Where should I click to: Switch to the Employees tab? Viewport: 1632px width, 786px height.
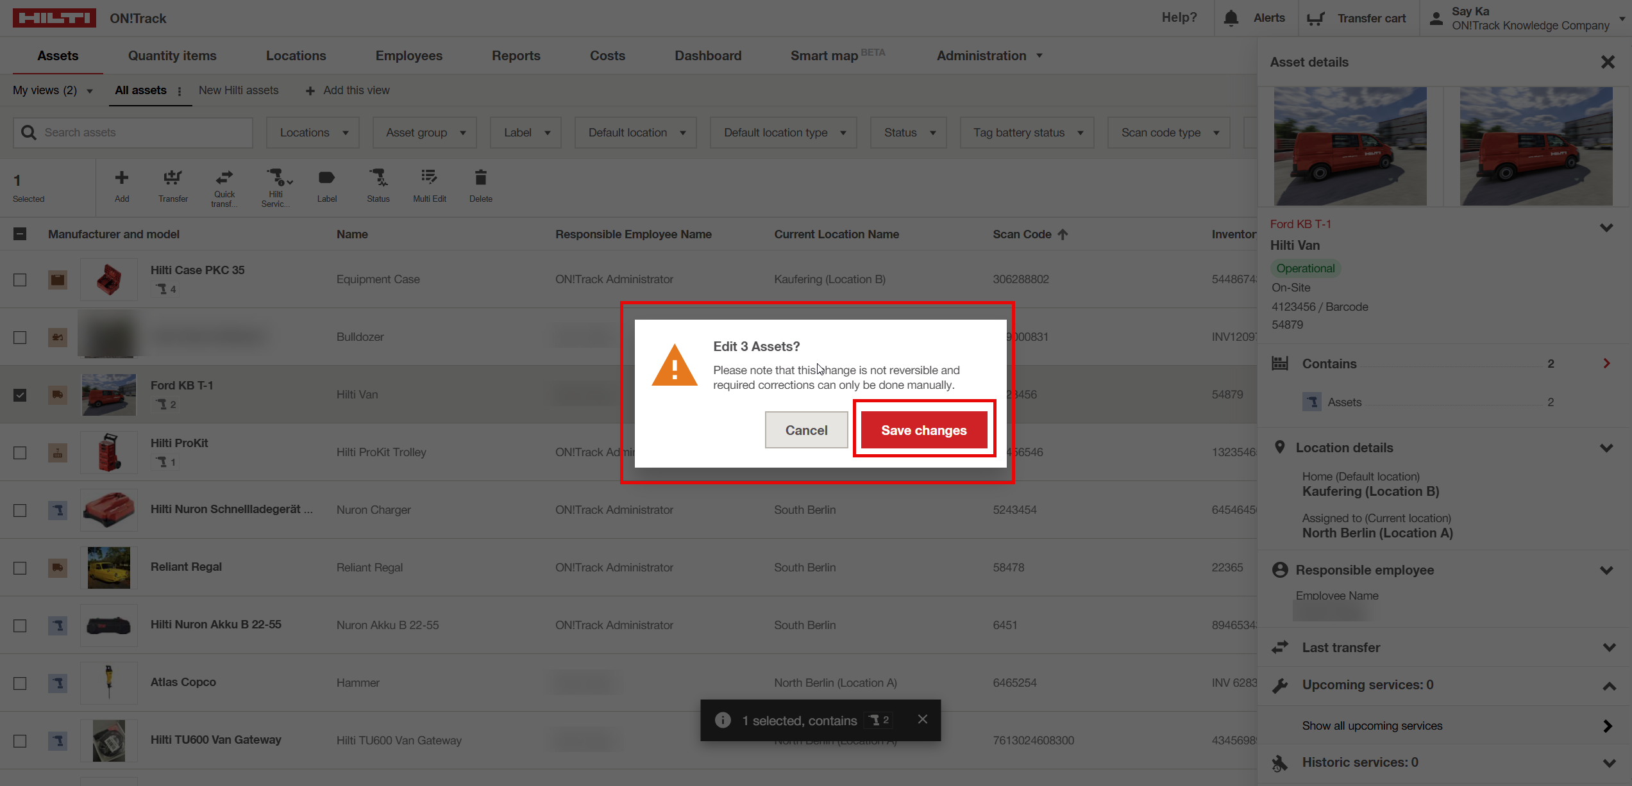[x=408, y=56]
